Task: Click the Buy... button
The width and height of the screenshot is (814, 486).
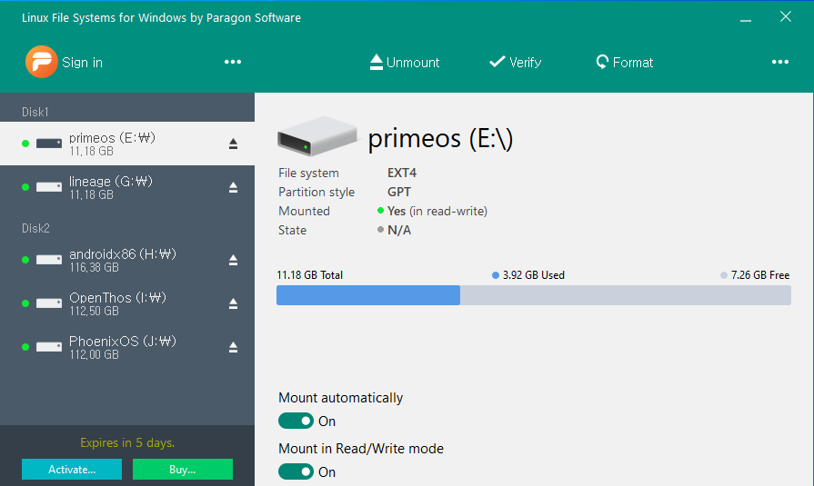Action: (x=183, y=470)
